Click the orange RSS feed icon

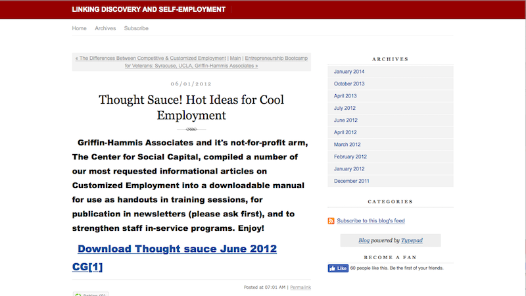point(331,221)
